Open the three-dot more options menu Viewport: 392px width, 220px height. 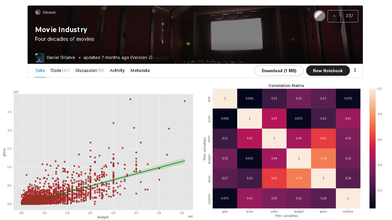coord(355,70)
